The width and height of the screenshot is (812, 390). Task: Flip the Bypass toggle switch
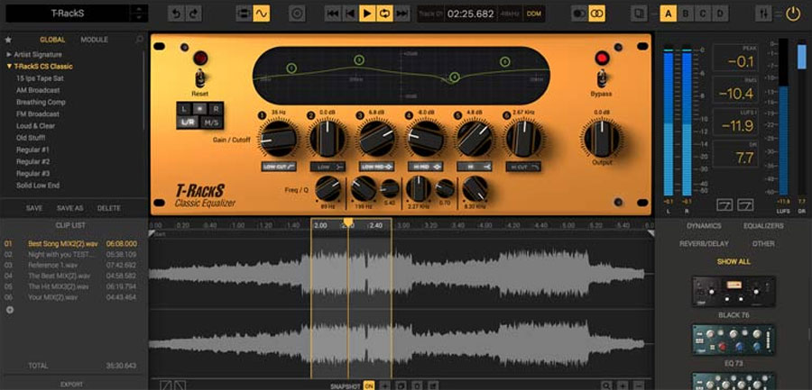point(601,78)
